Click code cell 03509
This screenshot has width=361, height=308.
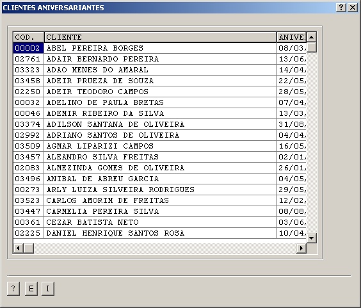29,146
